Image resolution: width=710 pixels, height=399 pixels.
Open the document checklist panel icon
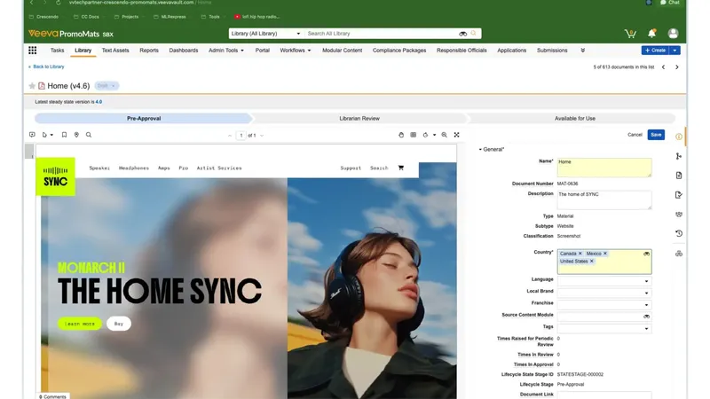tap(679, 195)
